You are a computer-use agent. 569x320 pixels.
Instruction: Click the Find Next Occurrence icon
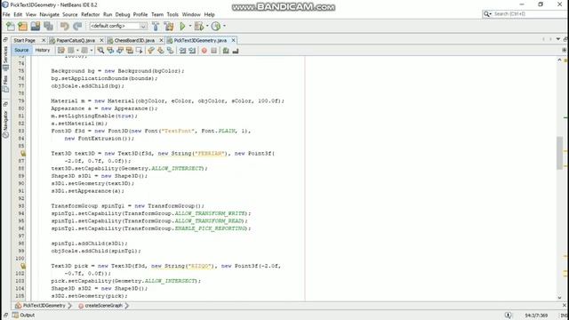coord(120,51)
